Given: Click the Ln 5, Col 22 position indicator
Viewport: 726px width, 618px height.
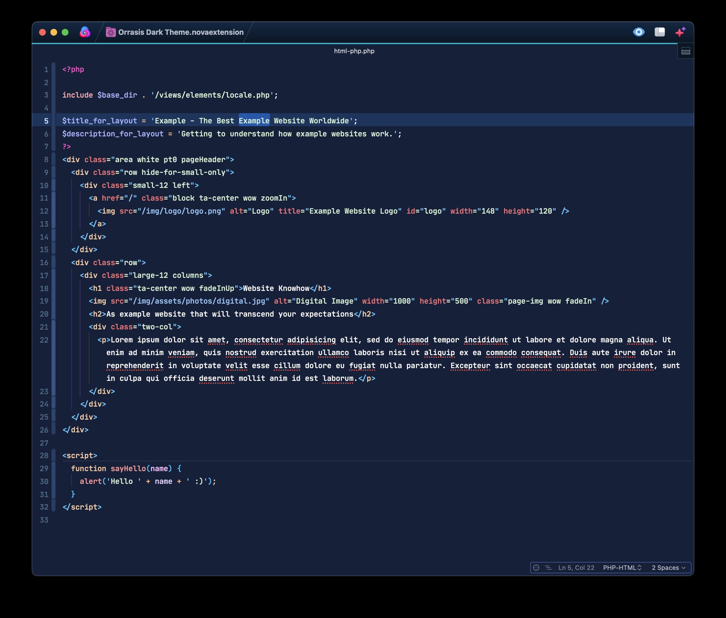Looking at the screenshot, I should [x=576, y=568].
